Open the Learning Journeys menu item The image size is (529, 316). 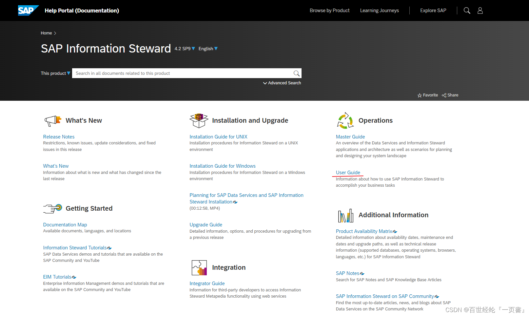(379, 11)
